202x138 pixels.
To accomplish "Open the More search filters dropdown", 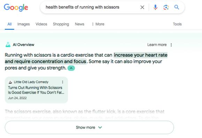I will pos(98,24).
